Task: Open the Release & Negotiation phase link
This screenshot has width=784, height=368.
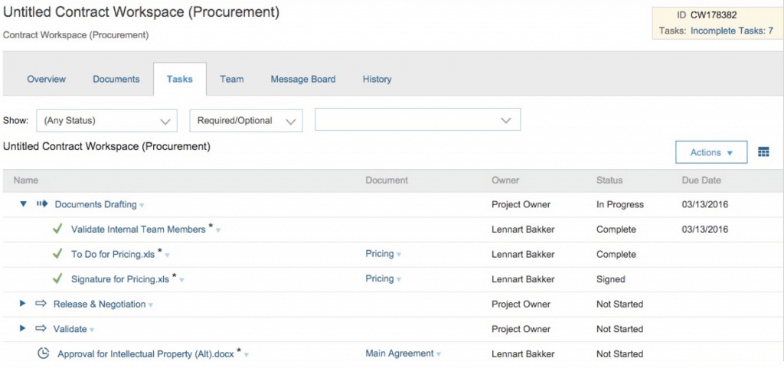Action: [x=100, y=304]
